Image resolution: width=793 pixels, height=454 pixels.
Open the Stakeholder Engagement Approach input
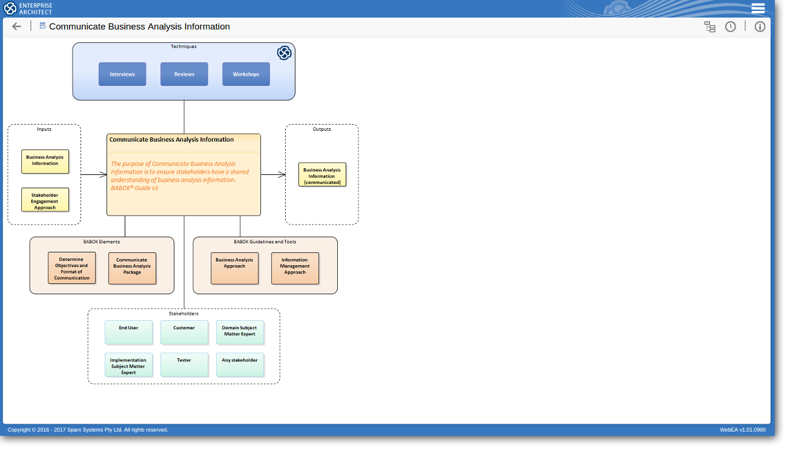tap(45, 200)
